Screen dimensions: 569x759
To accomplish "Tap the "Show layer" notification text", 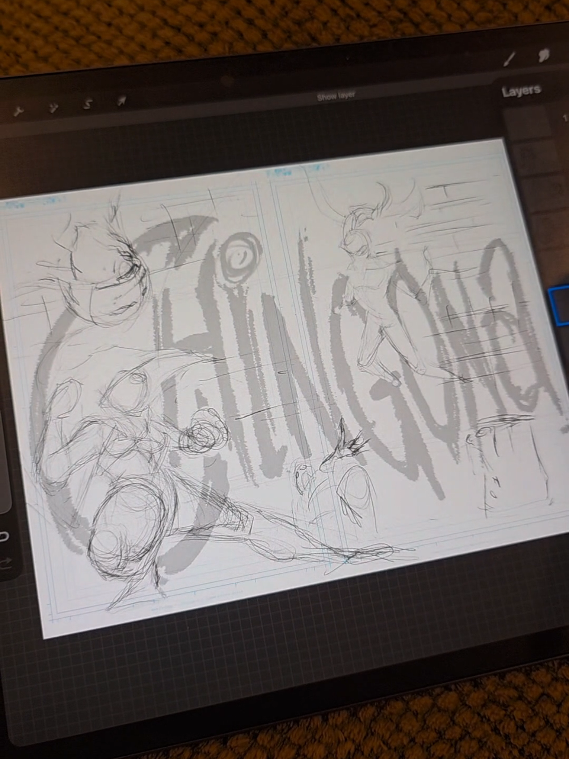I will (x=335, y=96).
